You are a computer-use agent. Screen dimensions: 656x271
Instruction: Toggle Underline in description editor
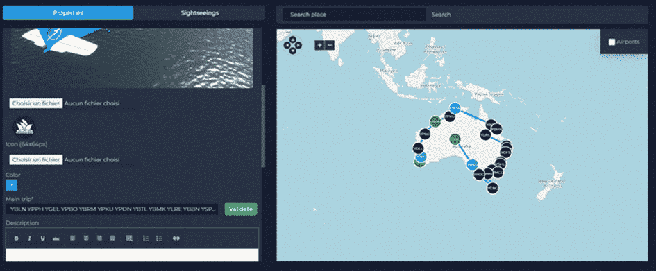coord(42,238)
